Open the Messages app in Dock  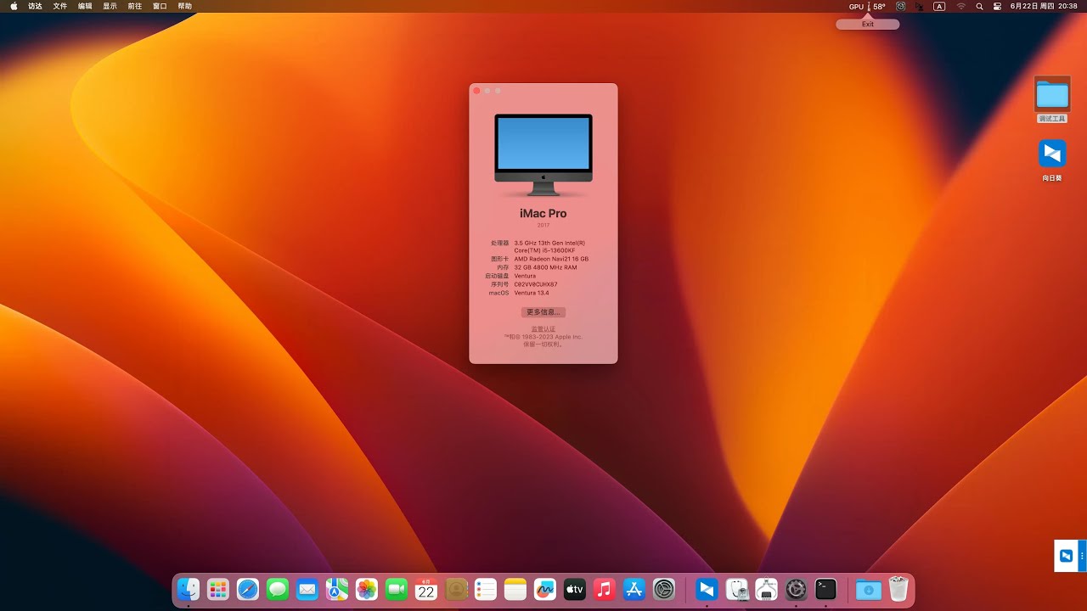click(278, 589)
